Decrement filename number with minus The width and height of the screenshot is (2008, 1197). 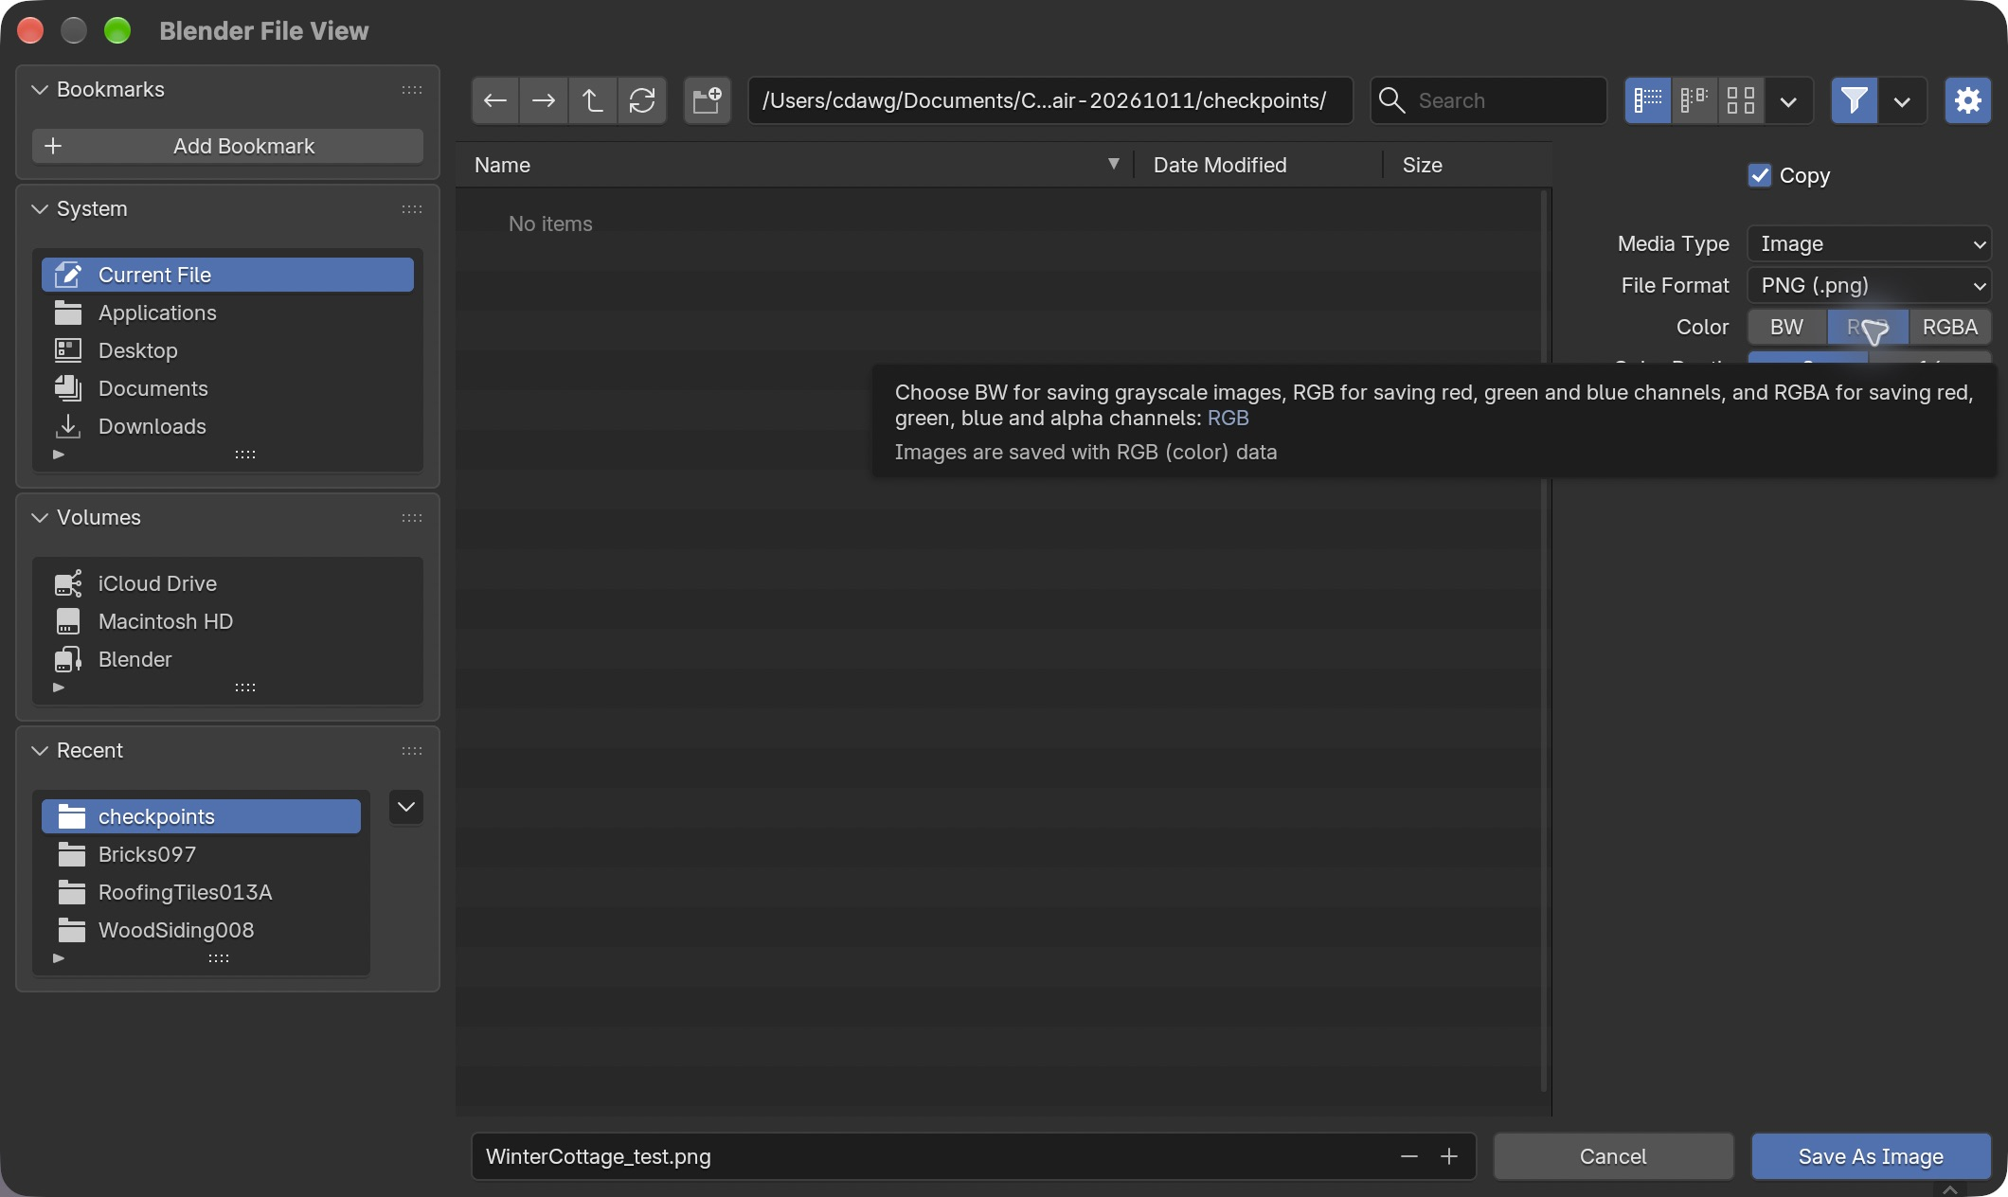click(1409, 1156)
